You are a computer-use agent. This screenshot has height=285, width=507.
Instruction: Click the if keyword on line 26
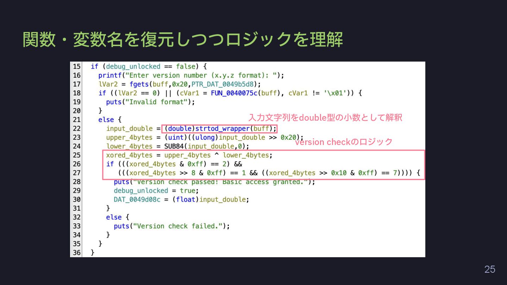(x=110, y=164)
